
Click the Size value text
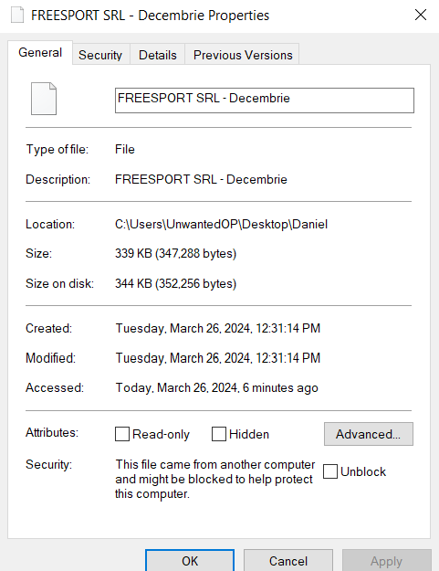point(175,253)
